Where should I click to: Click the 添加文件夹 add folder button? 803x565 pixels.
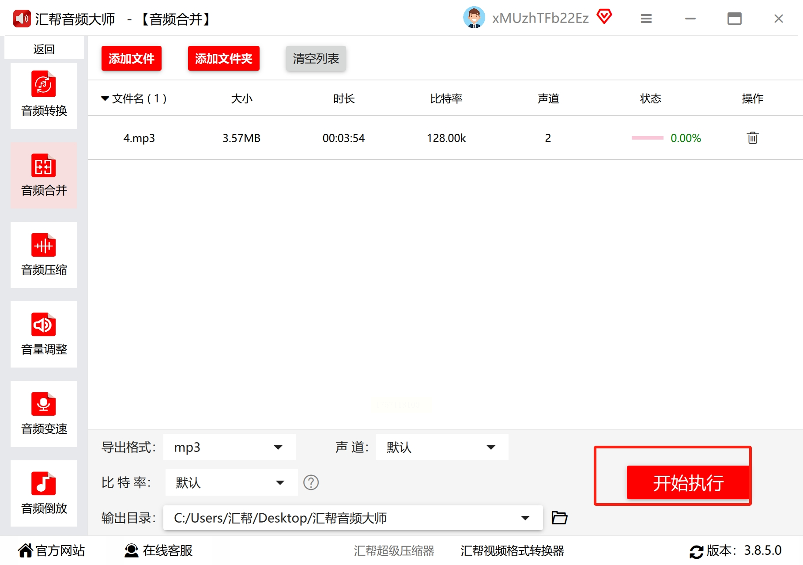pyautogui.click(x=224, y=58)
